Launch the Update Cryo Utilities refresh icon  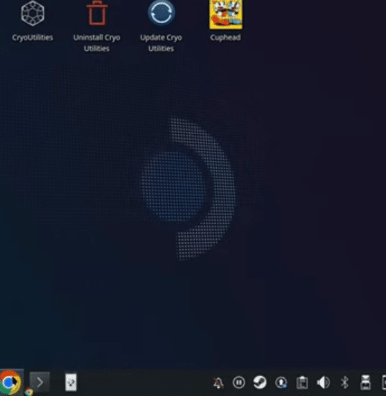coord(161,13)
